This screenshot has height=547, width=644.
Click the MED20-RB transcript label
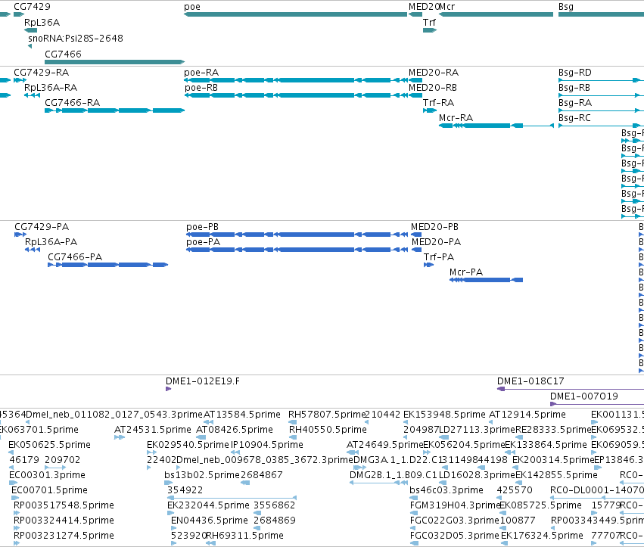click(433, 88)
